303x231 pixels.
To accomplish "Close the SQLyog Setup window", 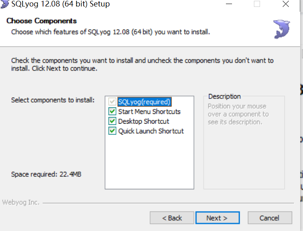I will [286, 4].
